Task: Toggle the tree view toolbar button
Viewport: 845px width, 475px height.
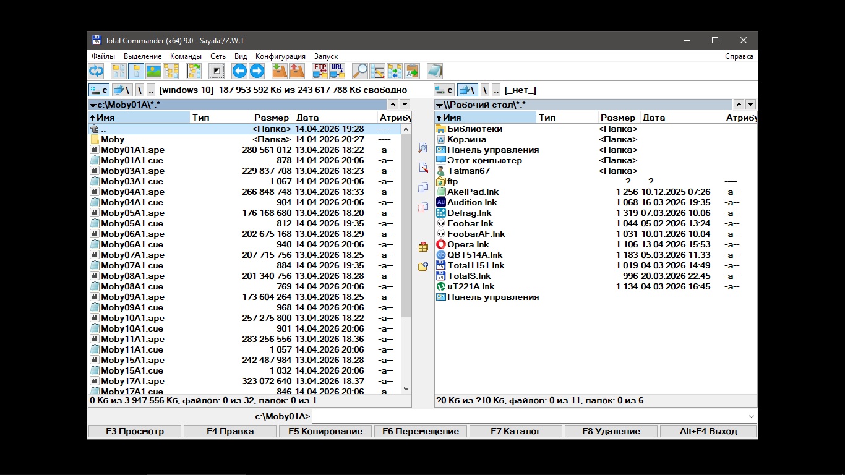Action: [171, 71]
